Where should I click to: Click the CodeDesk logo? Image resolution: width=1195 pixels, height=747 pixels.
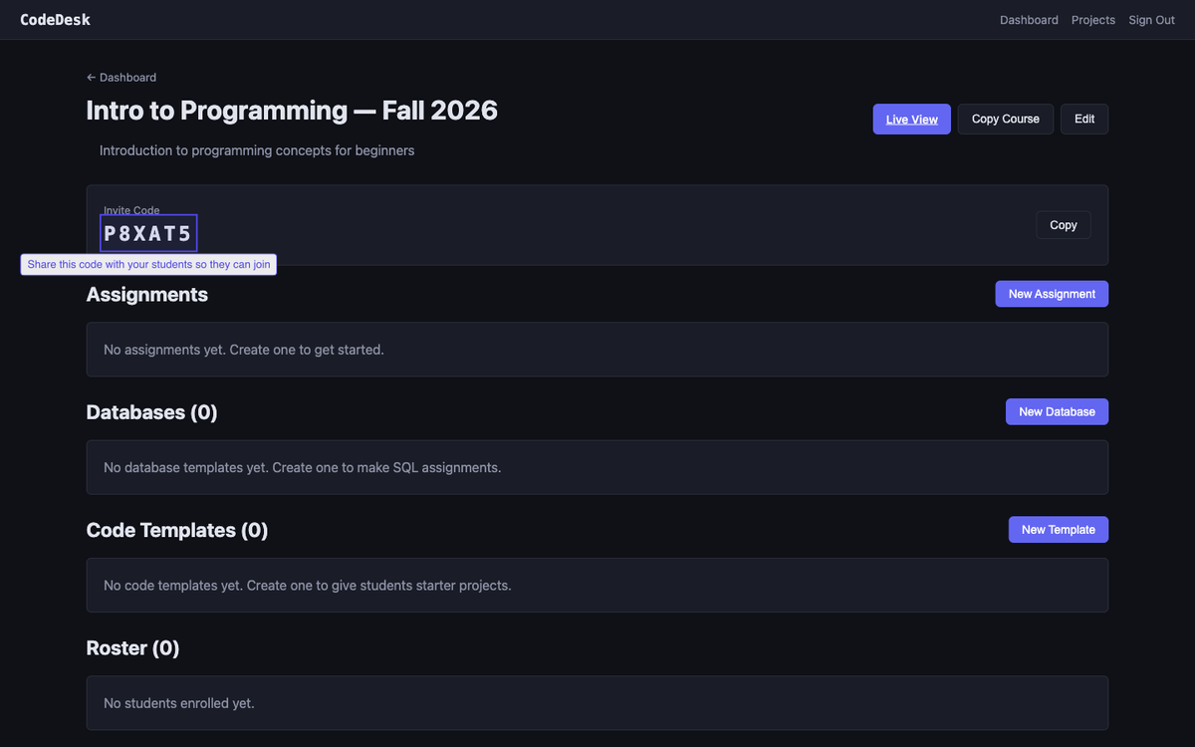pyautogui.click(x=55, y=20)
